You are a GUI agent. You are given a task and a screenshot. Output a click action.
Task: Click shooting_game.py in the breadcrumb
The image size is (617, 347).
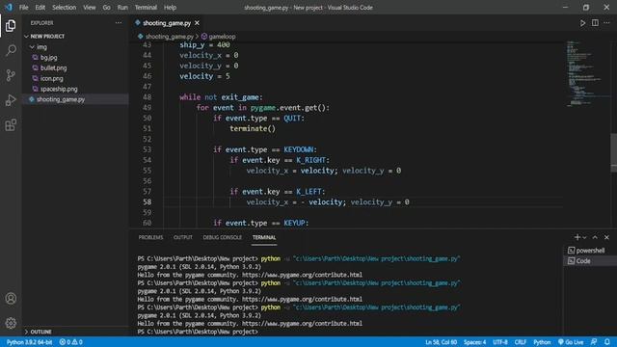point(170,37)
